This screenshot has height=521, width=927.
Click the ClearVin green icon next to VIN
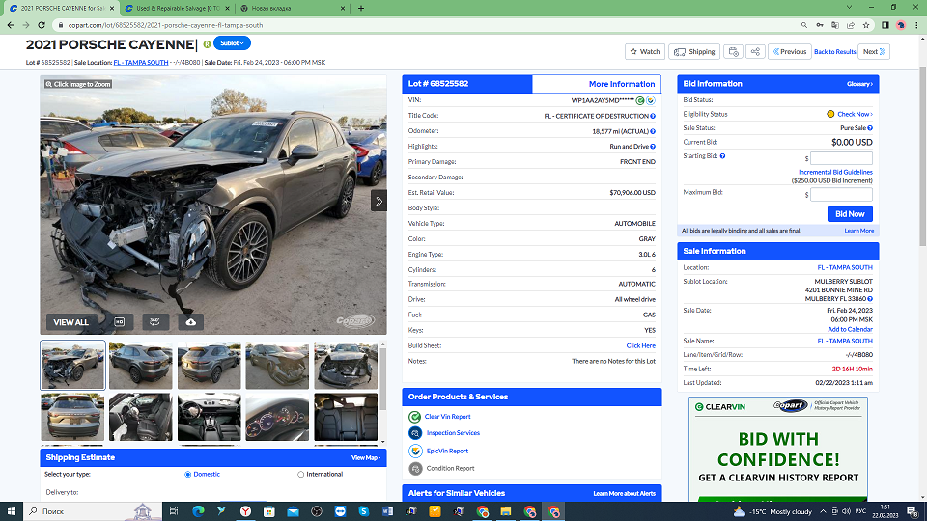pyautogui.click(x=640, y=100)
